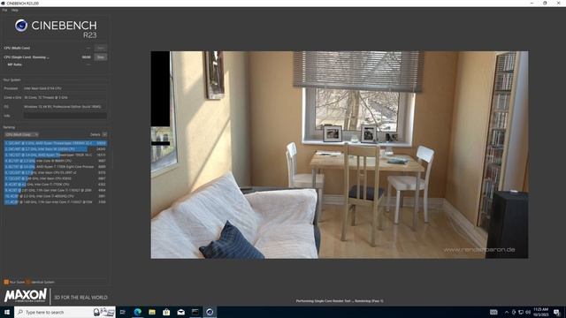Select AMD Ryzen 7 1700X Eight-Core ranking row

tap(56, 167)
